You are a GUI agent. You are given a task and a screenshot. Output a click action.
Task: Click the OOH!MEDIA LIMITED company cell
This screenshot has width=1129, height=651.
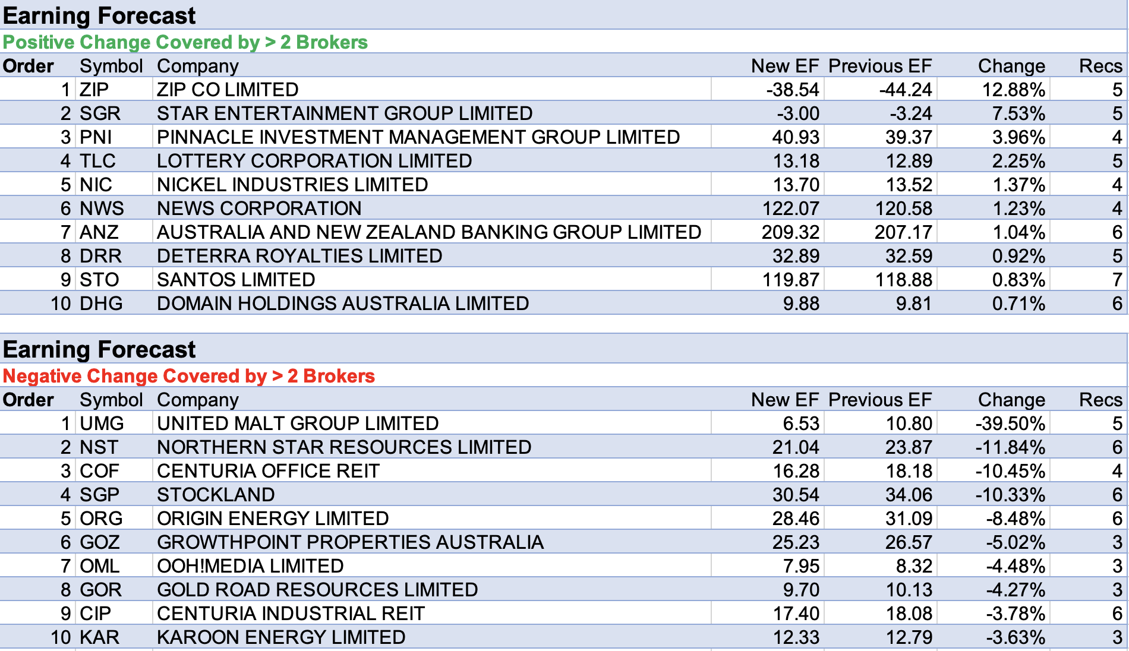[250, 566]
